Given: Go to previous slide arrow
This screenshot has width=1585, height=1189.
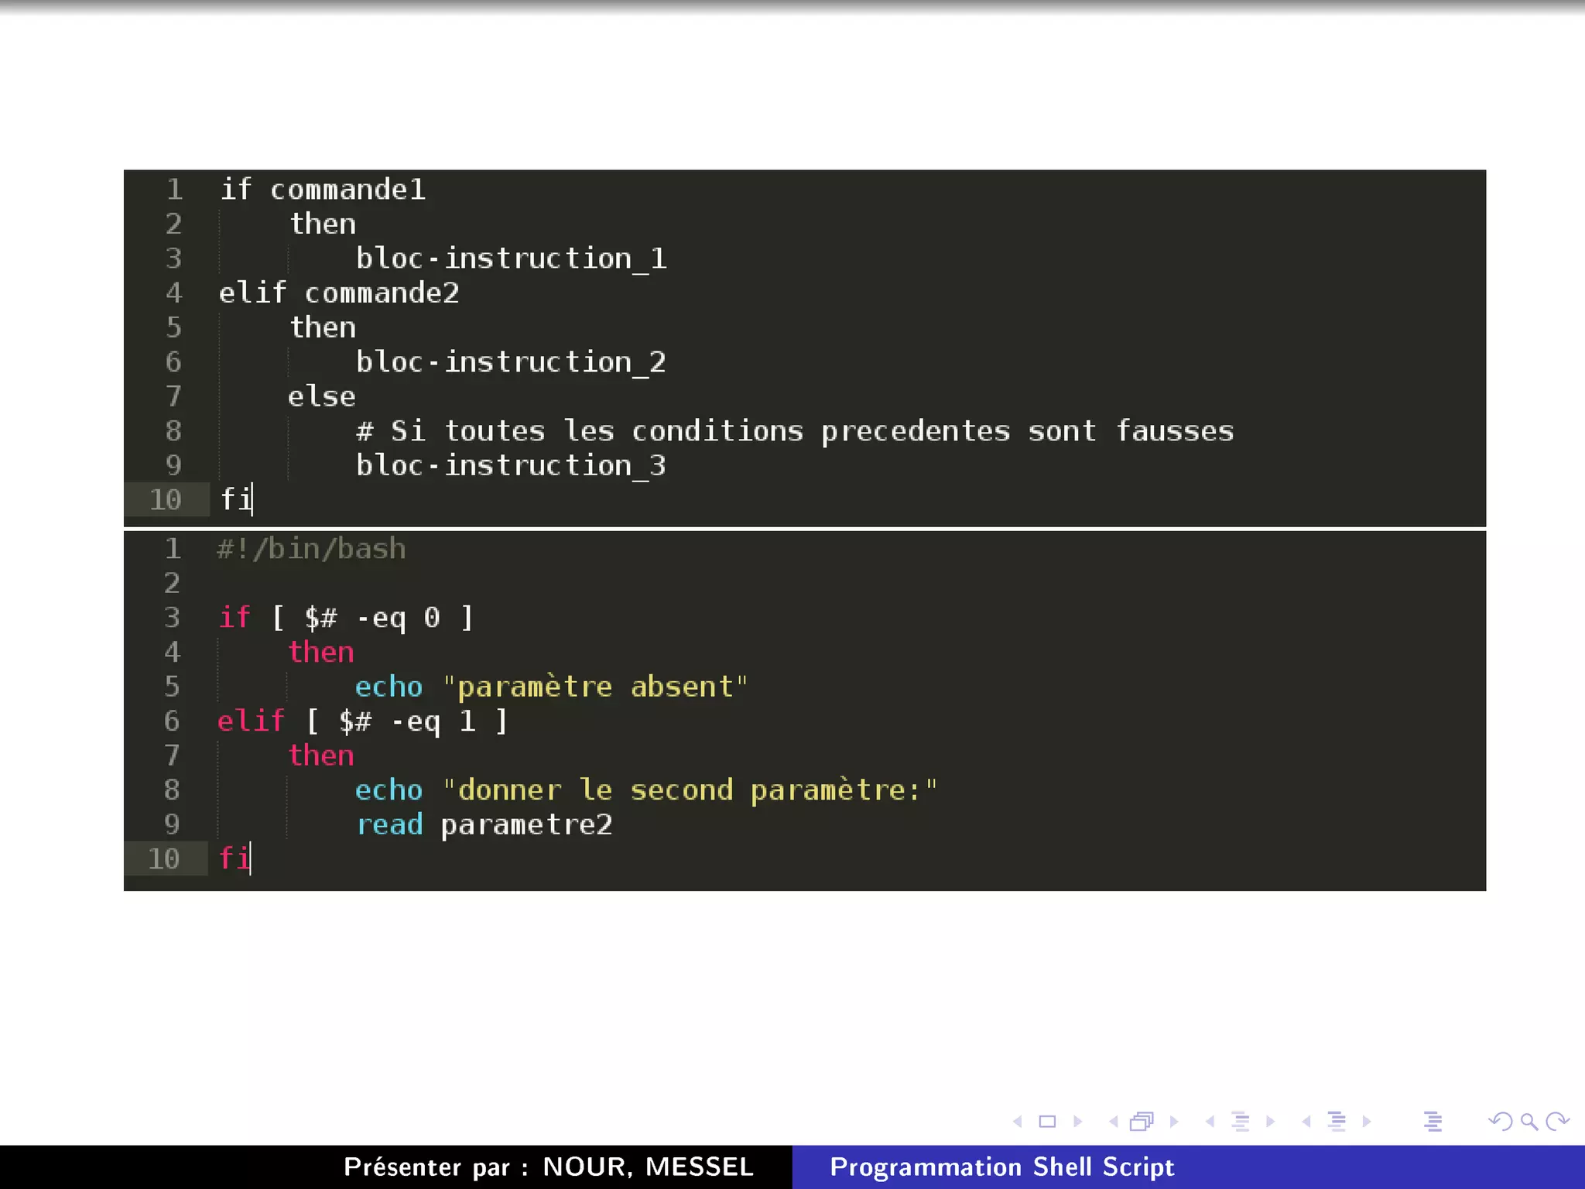Looking at the screenshot, I should click(1018, 1122).
